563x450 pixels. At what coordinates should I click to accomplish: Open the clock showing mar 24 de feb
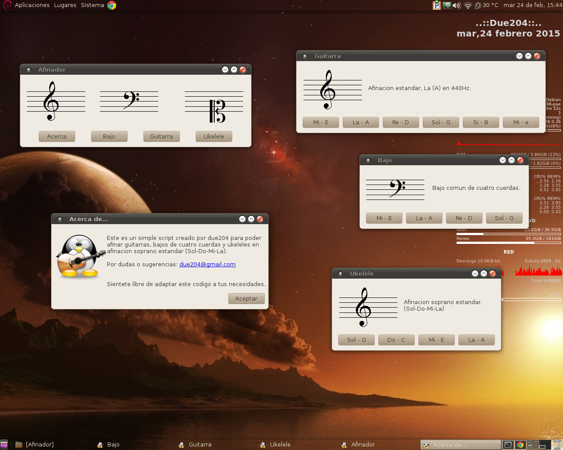[x=533, y=5]
